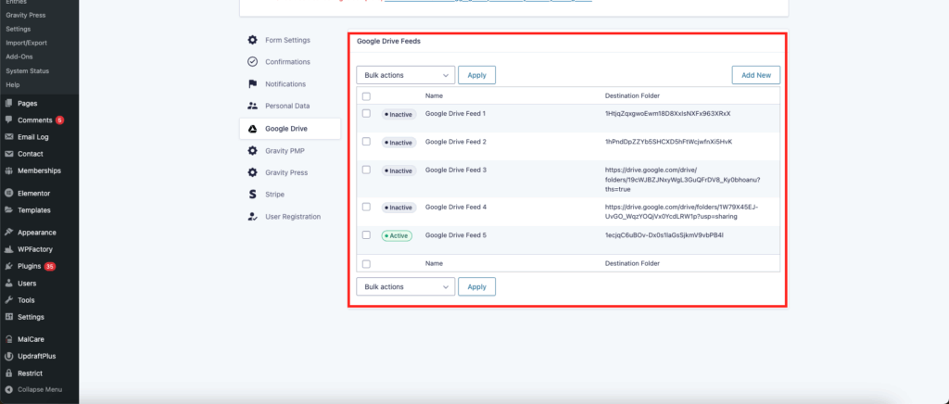Click the Users person icon
This screenshot has width=949, height=404.
click(9, 283)
